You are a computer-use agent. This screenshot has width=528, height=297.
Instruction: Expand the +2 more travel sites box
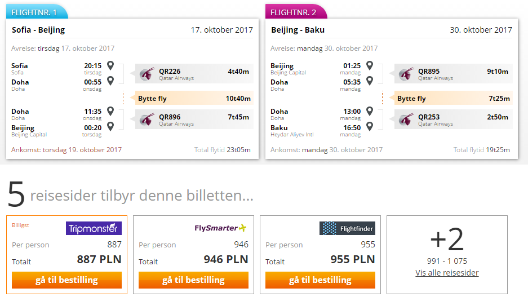(x=447, y=255)
